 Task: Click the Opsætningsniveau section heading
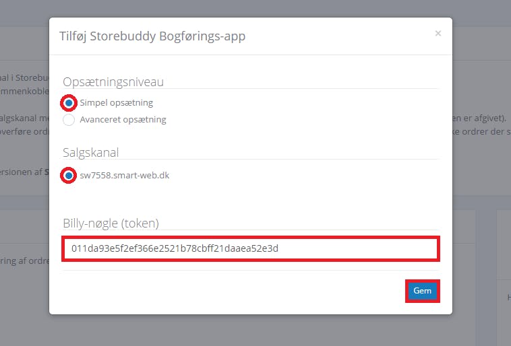[113, 81]
